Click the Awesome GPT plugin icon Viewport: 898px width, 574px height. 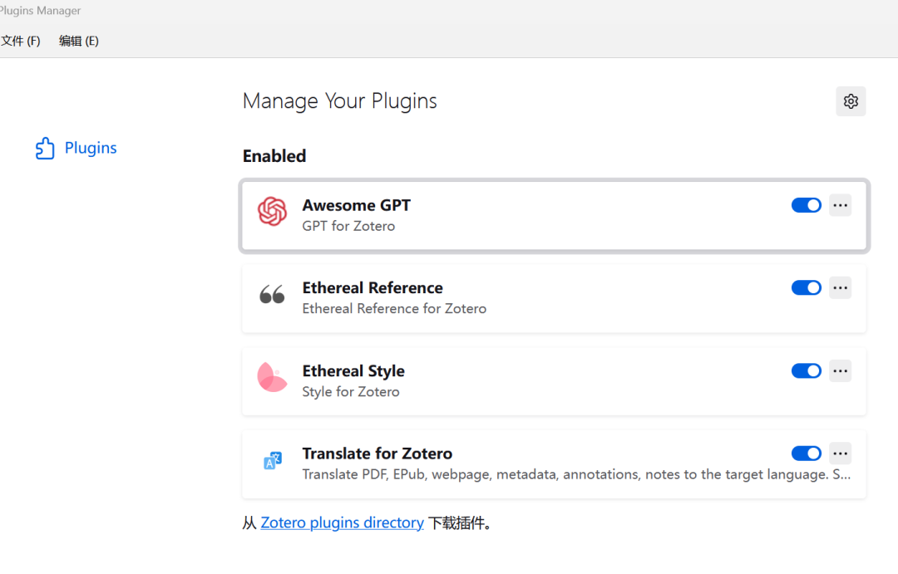272,212
